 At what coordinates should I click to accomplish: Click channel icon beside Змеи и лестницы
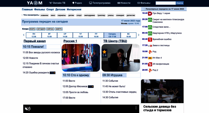[150, 46]
